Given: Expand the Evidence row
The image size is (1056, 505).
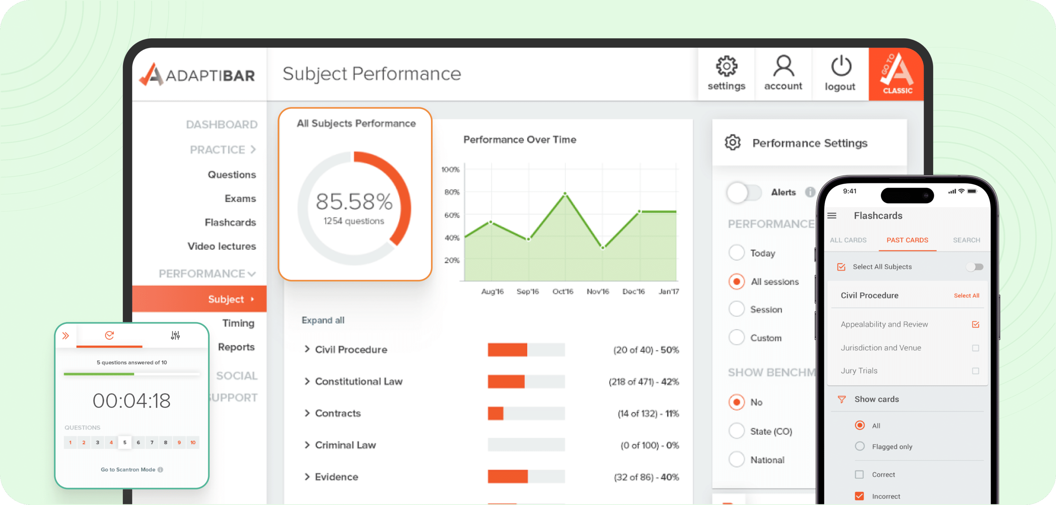Looking at the screenshot, I should click(307, 476).
